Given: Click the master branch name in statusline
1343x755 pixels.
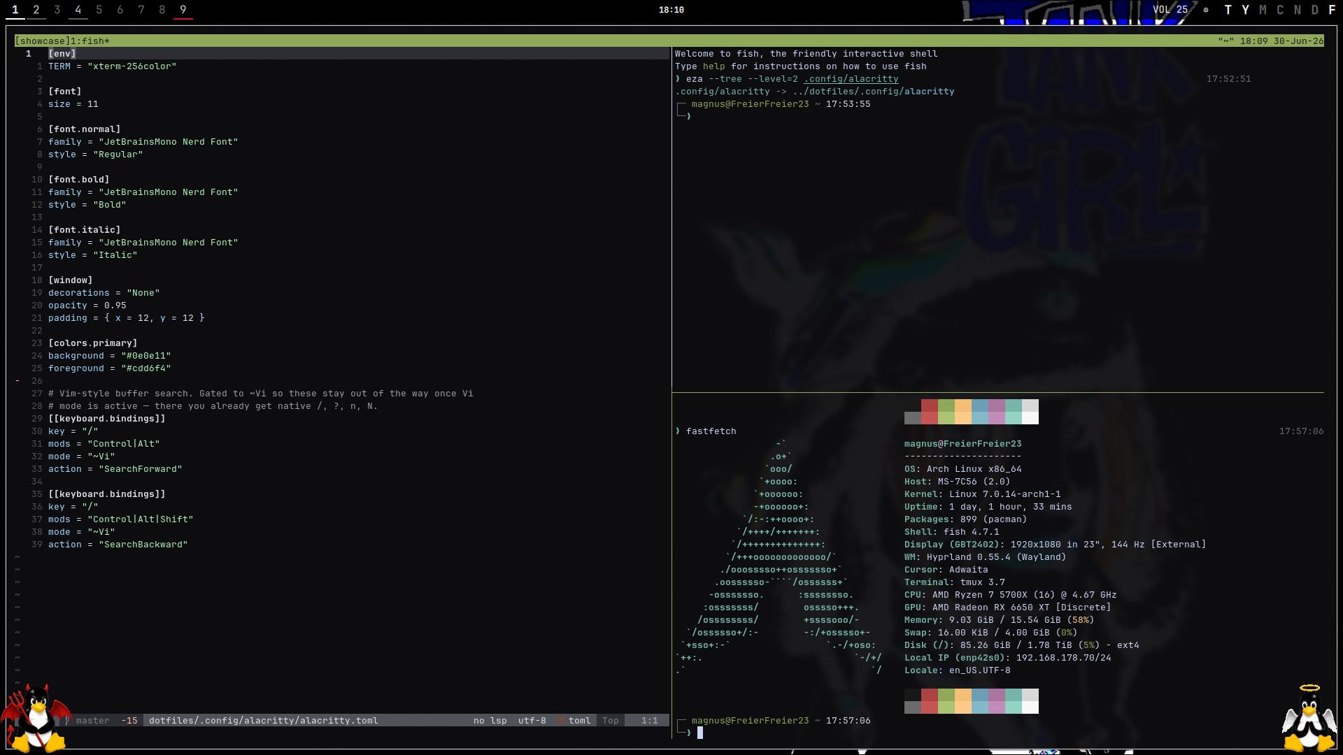Looking at the screenshot, I should [93, 721].
